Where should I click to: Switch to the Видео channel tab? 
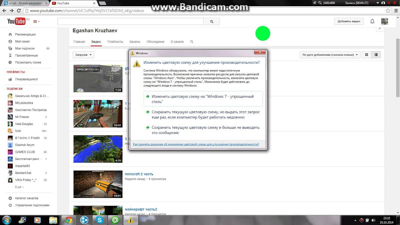coord(96,42)
